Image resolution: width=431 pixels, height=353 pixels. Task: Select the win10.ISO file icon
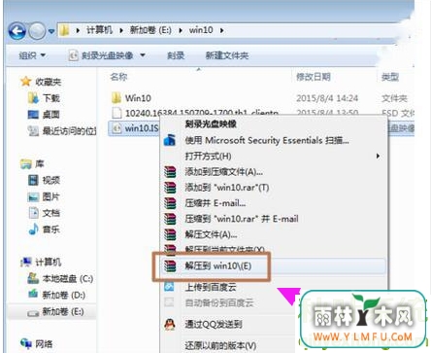(x=116, y=128)
